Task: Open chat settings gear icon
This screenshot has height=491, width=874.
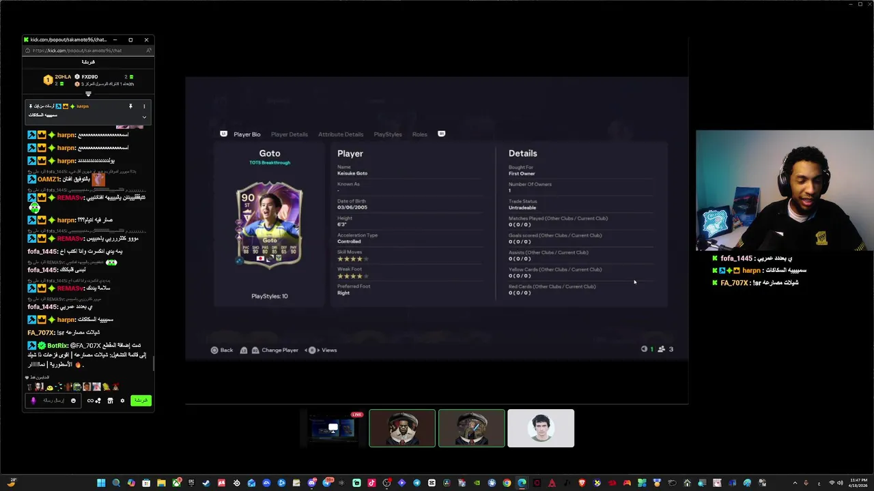Action: click(x=122, y=400)
